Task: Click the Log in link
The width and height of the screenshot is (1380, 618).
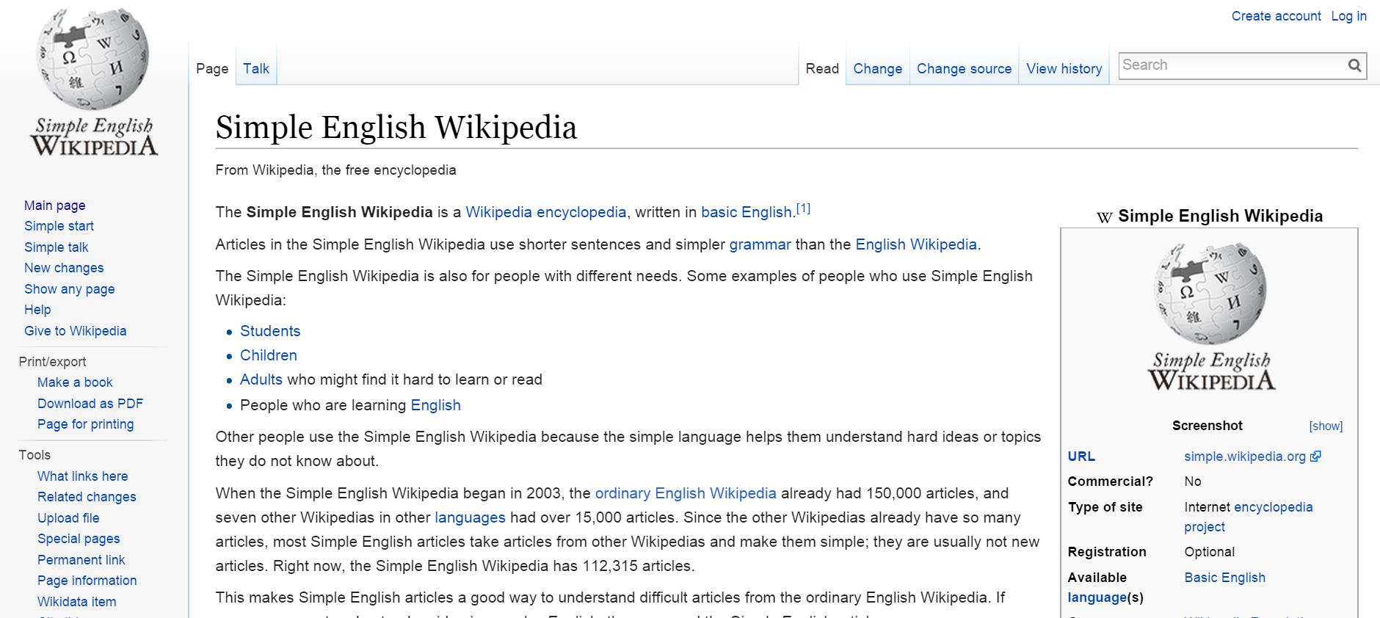Action: pyautogui.click(x=1348, y=16)
